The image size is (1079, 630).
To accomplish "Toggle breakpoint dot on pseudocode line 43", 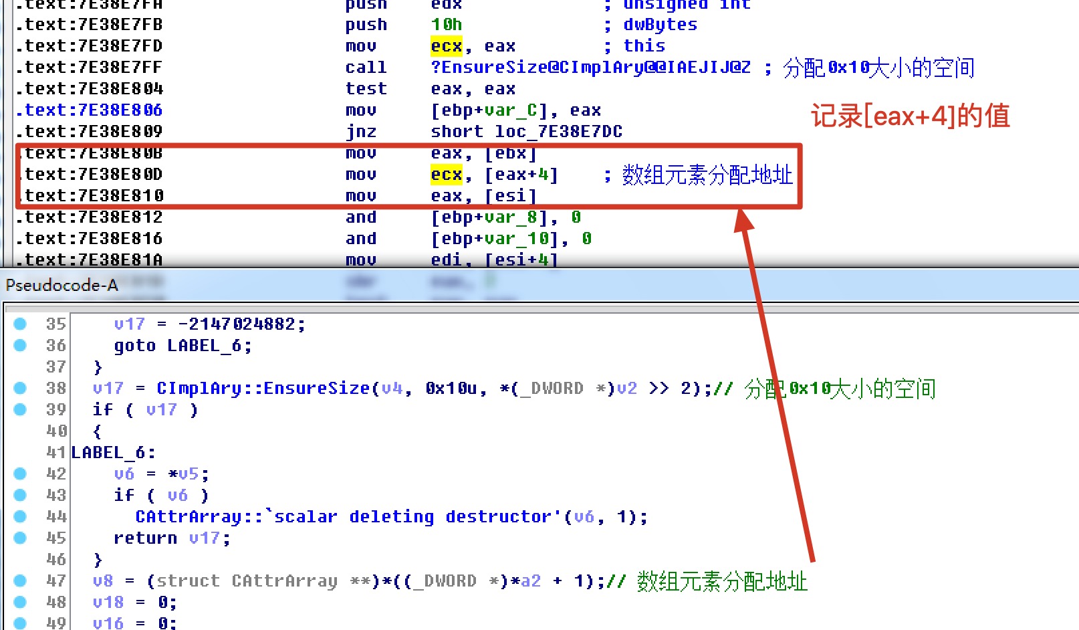I will click(x=20, y=495).
